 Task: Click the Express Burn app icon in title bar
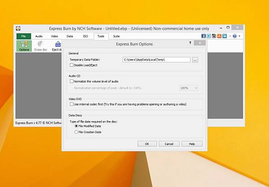(18, 28)
